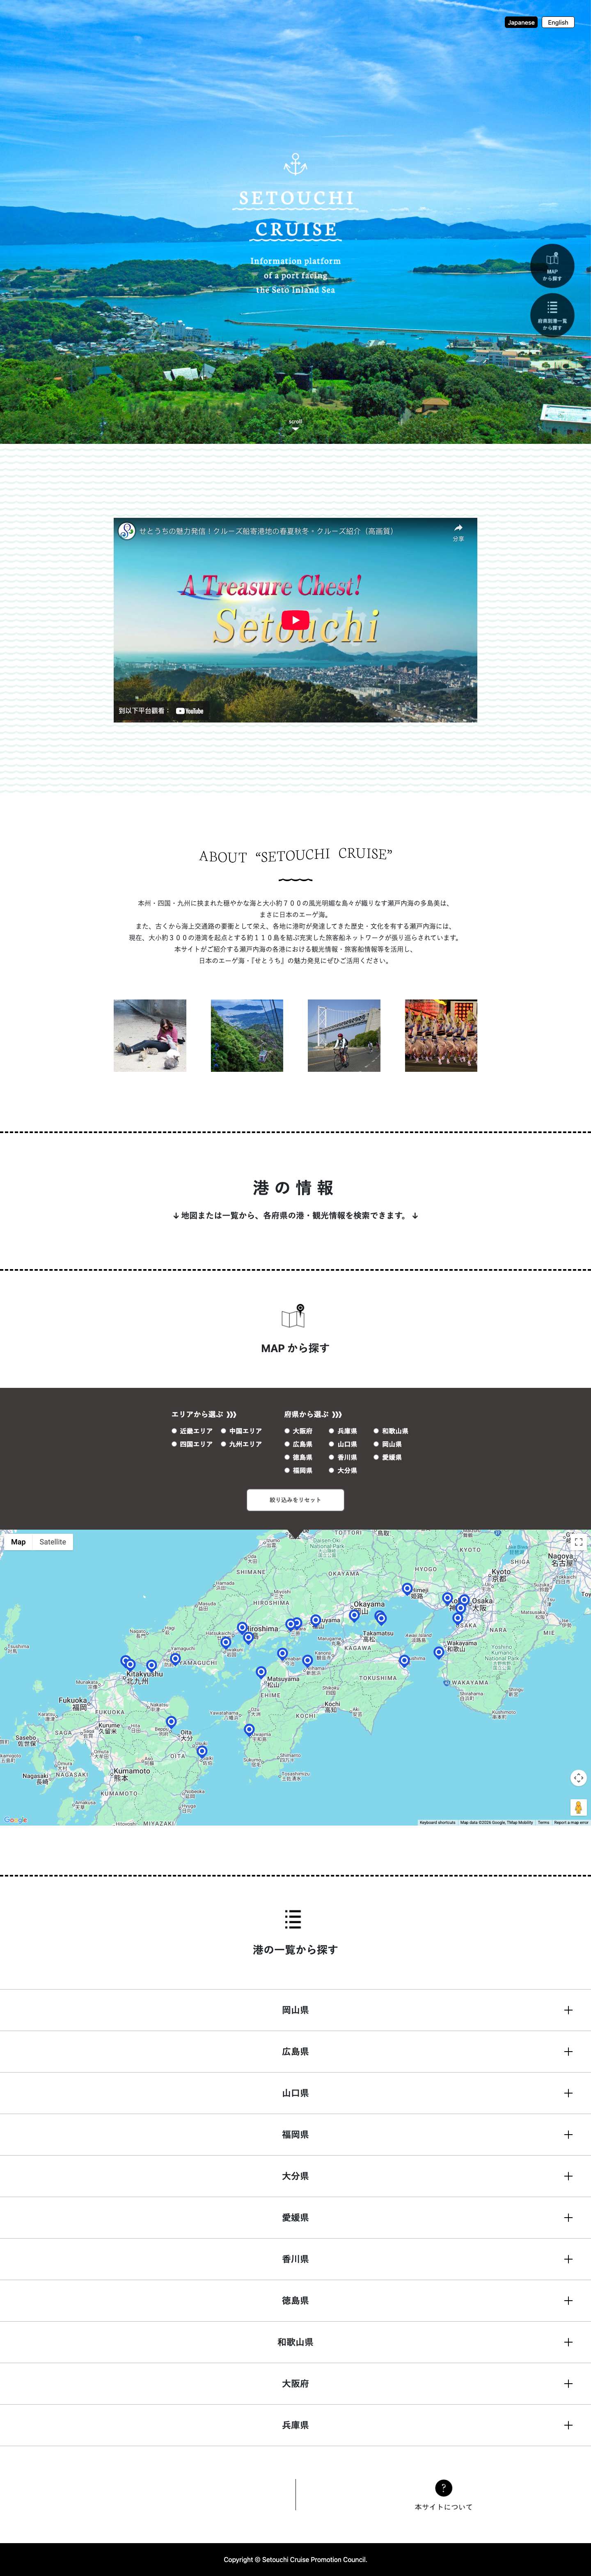Select 福岡県 prefecture filter

coord(298,1470)
